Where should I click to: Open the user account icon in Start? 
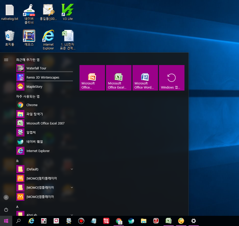6,198
